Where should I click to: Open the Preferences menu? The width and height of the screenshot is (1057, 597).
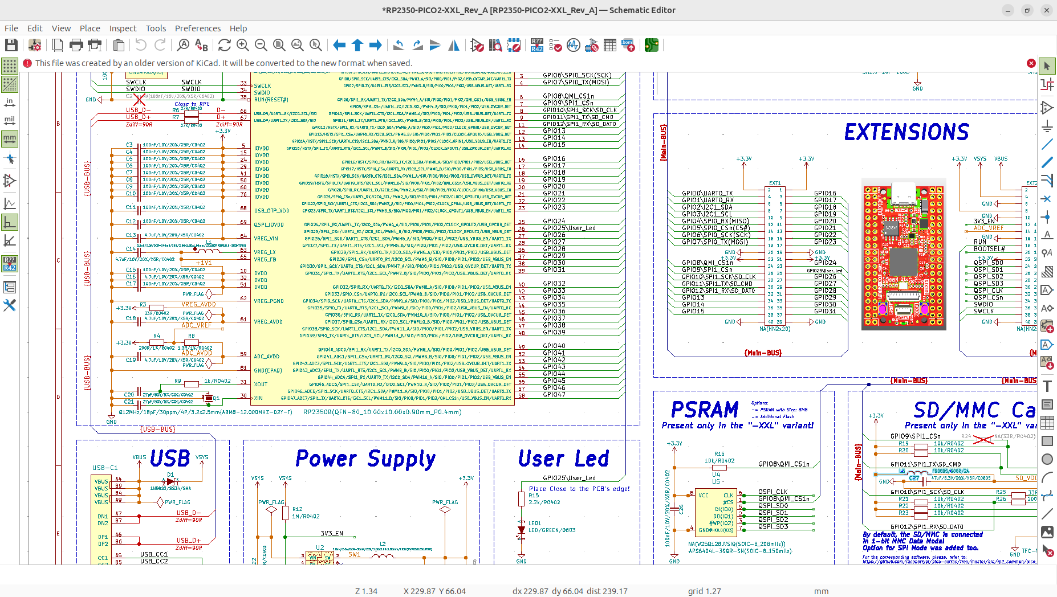(198, 28)
